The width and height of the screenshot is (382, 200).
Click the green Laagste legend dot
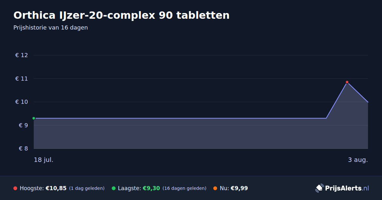click(114, 188)
